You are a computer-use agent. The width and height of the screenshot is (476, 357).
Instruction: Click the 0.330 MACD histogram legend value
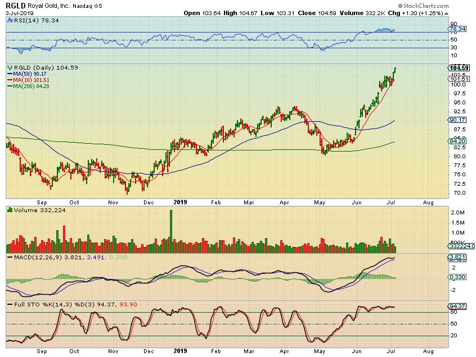(118, 258)
